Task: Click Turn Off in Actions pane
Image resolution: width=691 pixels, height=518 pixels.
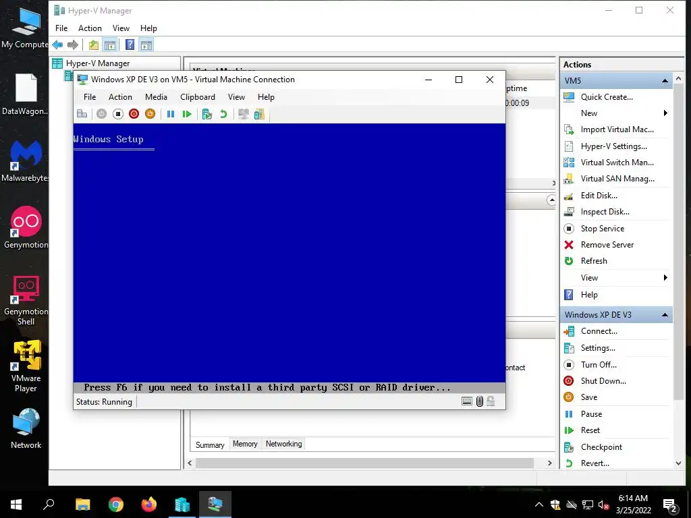Action: point(599,365)
